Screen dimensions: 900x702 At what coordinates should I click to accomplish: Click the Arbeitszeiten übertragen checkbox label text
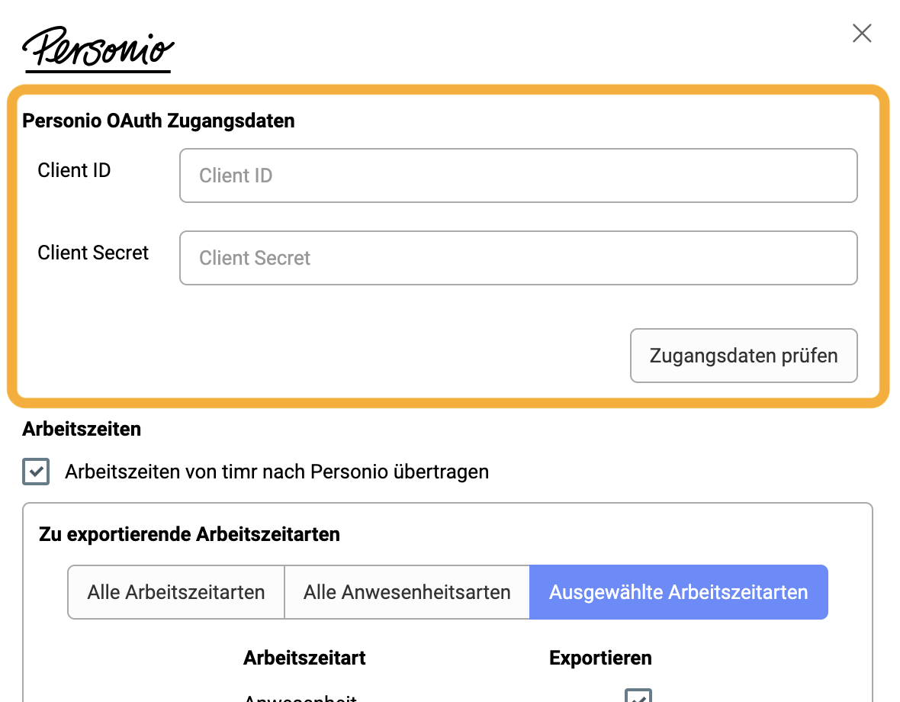[x=277, y=472]
